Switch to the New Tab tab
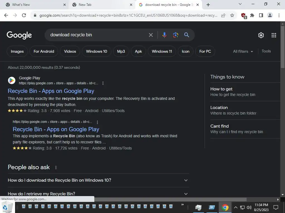Screen dimensions: 285x213 point(102,5)
